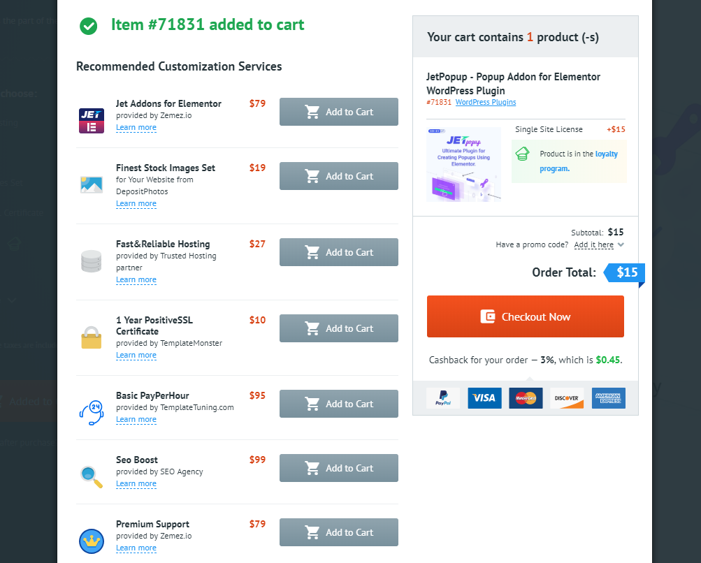Image resolution: width=701 pixels, height=563 pixels.
Task: Add 1 Year PositiveSSL Certificate to cart
Action: tap(339, 328)
